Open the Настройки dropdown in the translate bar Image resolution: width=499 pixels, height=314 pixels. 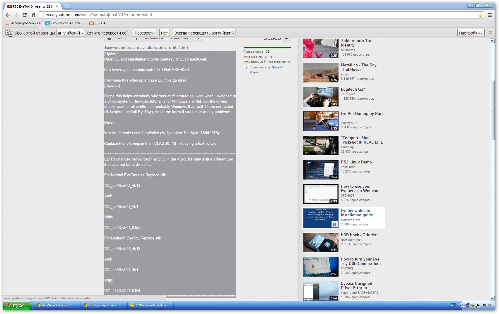(471, 33)
